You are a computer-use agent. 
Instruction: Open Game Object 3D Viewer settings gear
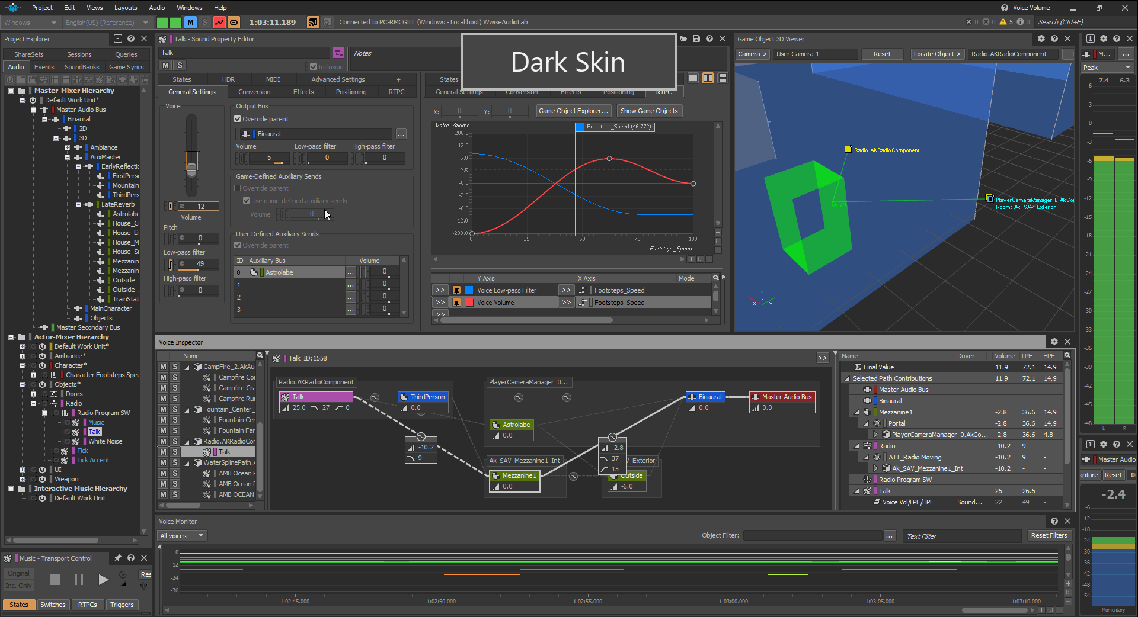1041,38
